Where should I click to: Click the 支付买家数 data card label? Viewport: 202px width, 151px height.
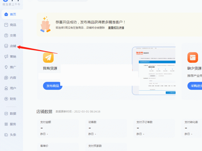click(x=95, y=146)
